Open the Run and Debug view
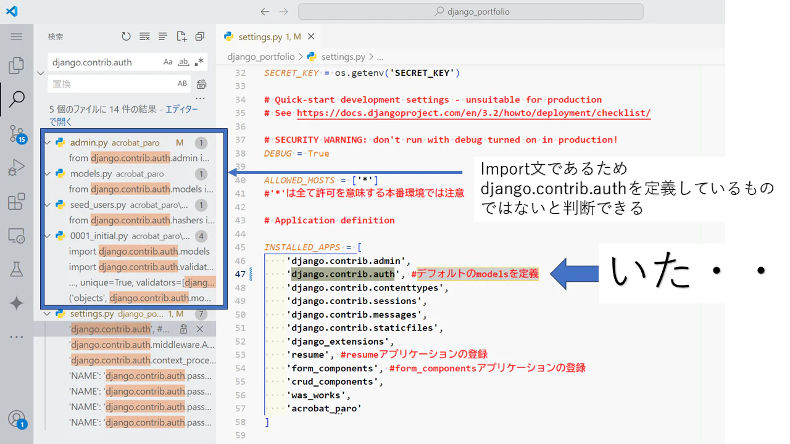This screenshot has height=444, width=790. pyautogui.click(x=17, y=167)
